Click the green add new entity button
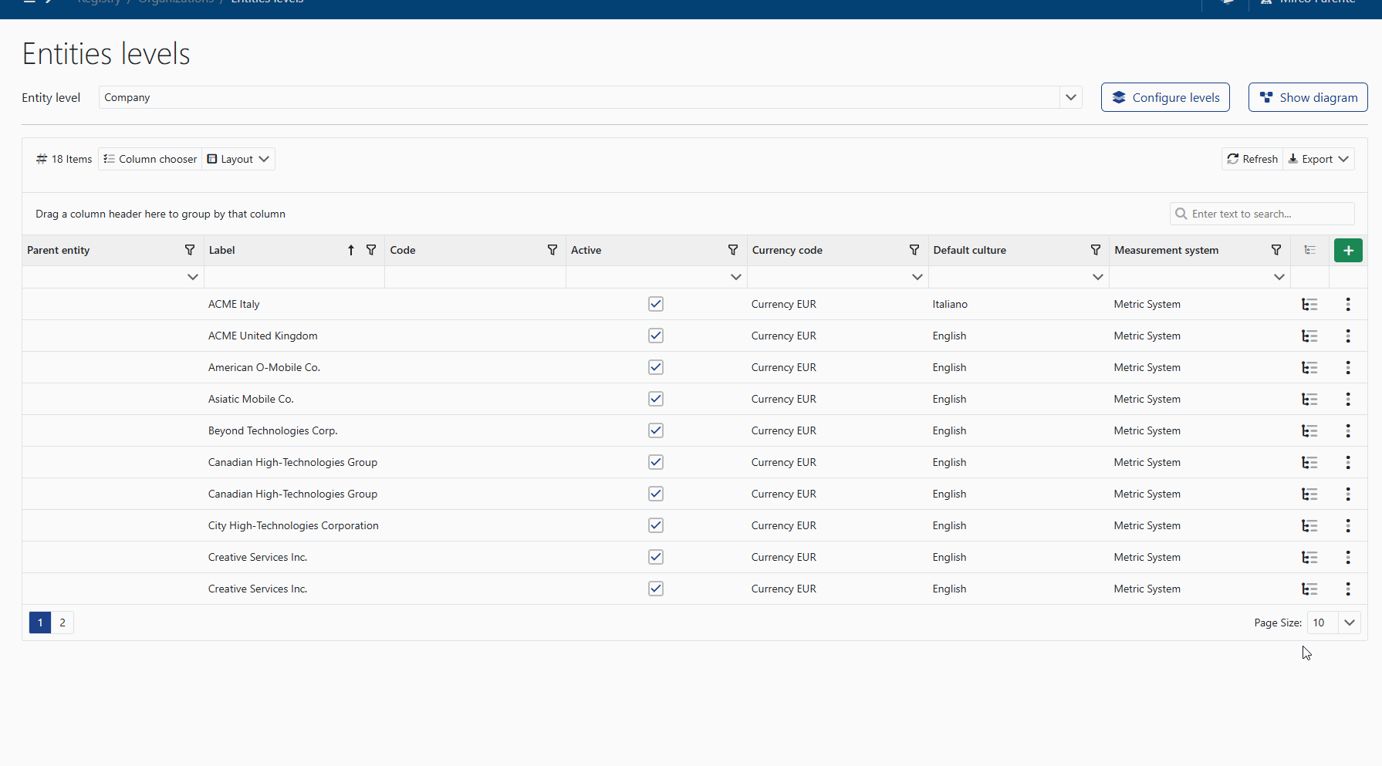Image resolution: width=1382 pixels, height=766 pixels. (x=1347, y=251)
